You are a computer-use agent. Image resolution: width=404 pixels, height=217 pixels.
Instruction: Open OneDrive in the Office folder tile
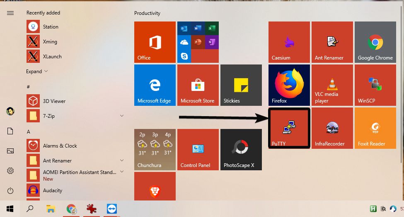point(184,42)
